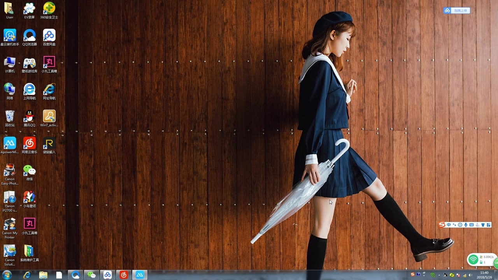The height and width of the screenshot is (280, 498).
Task: Select 壁纸游戏库 desktop shortcut
Action: 29,65
